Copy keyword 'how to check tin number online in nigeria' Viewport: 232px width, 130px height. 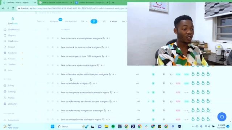point(103,47)
